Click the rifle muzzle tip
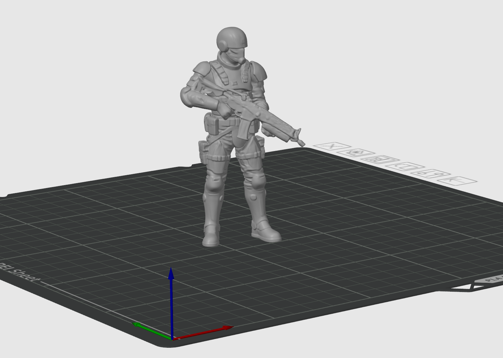Image resolution: width=503 pixels, height=358 pixels. coord(300,143)
